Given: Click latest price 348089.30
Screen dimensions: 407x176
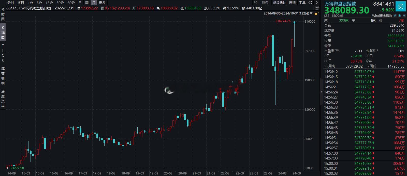Looking at the screenshot, I should [347, 10].
